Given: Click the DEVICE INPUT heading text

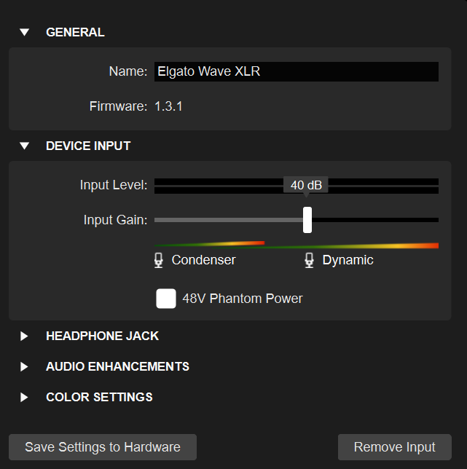Looking at the screenshot, I should tap(88, 146).
